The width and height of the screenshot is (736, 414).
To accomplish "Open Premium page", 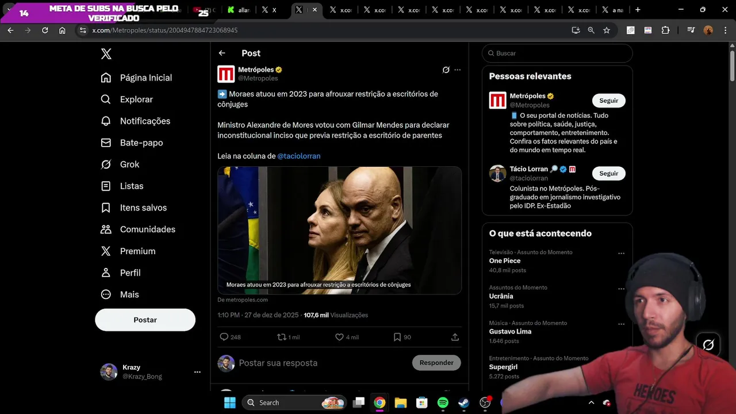I will pyautogui.click(x=128, y=251).
